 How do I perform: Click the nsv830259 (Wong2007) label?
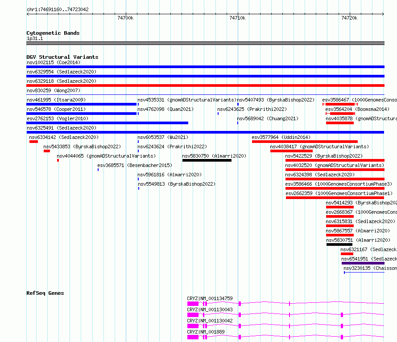coord(54,90)
